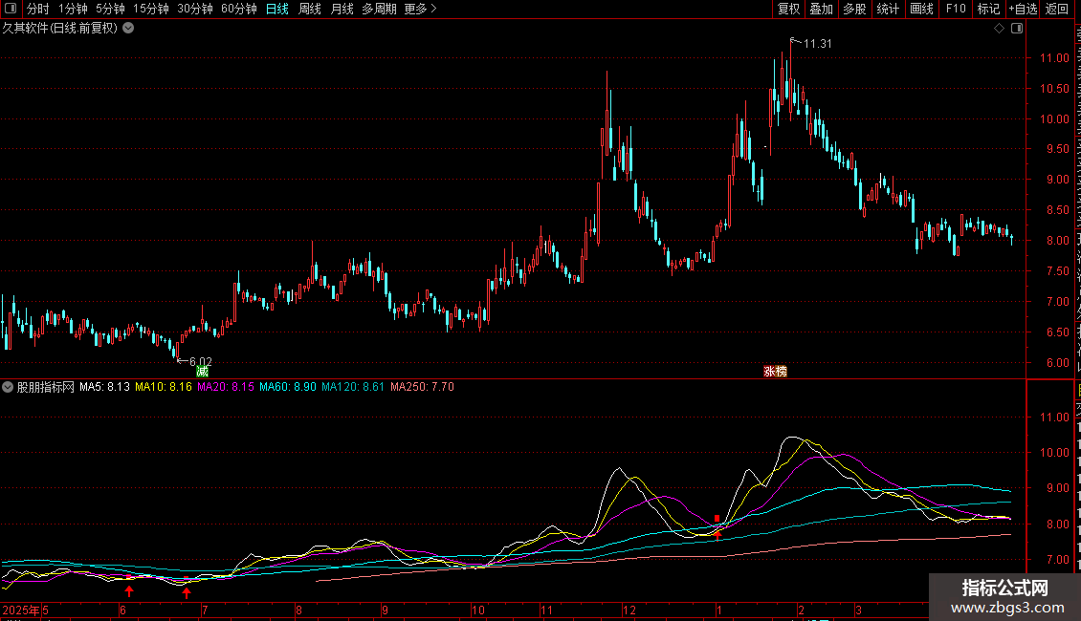1081x621 pixels.
Task: Select the 60分钟 period
Action: pos(239,9)
